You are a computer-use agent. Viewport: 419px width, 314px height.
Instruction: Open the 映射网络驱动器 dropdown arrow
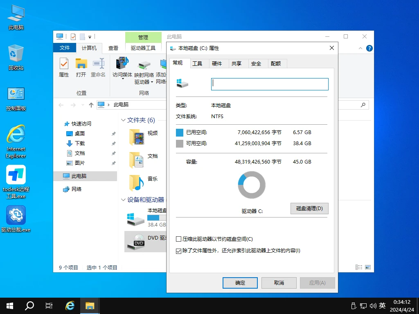[152, 82]
